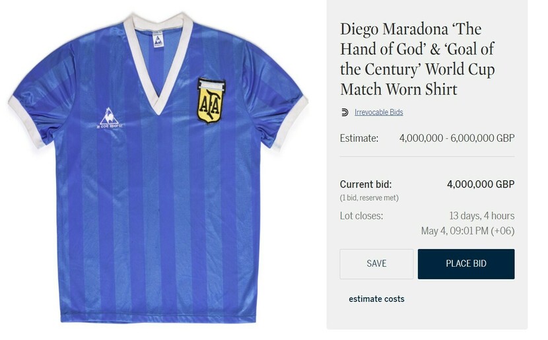This screenshot has width=548, height=340.
Task: Click the Le Coq Sportif chest logo
Action: [x=110, y=118]
